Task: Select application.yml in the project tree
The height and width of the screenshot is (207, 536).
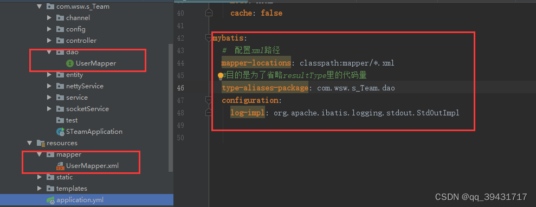Action: click(x=80, y=200)
